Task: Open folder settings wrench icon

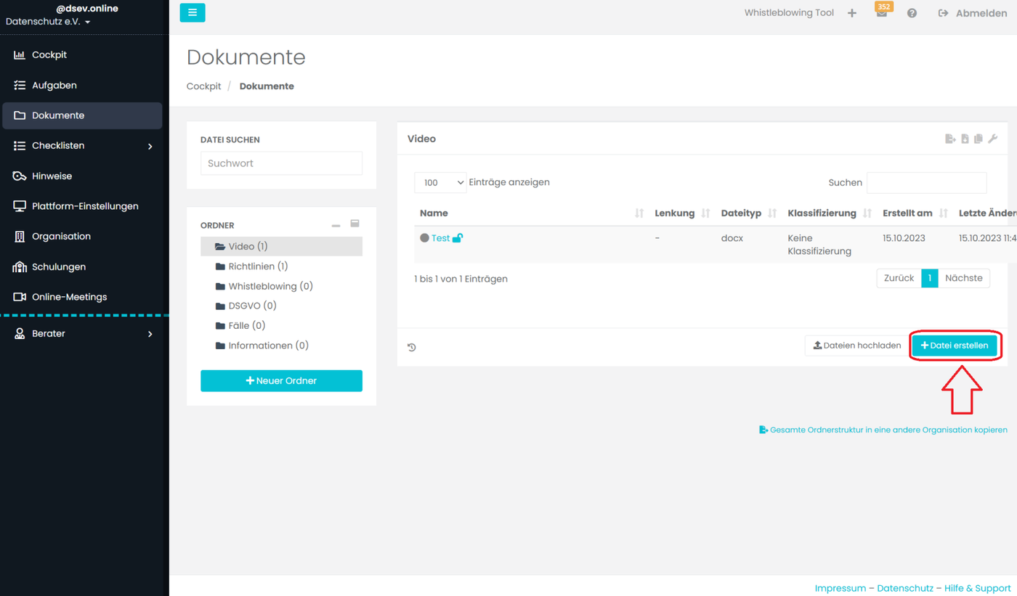Action: pyautogui.click(x=993, y=139)
